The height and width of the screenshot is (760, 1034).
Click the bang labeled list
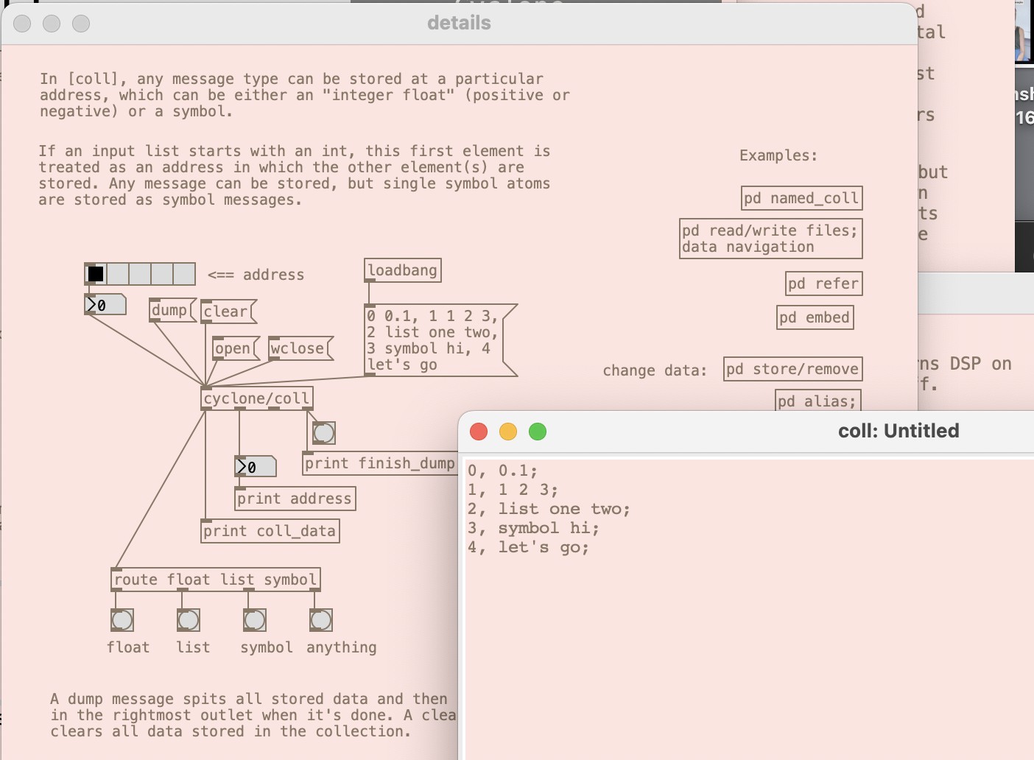pyautogui.click(x=189, y=620)
